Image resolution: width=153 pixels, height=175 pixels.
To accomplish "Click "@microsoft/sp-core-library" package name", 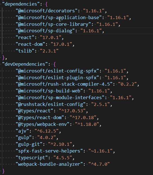I will click(x=53, y=24).
